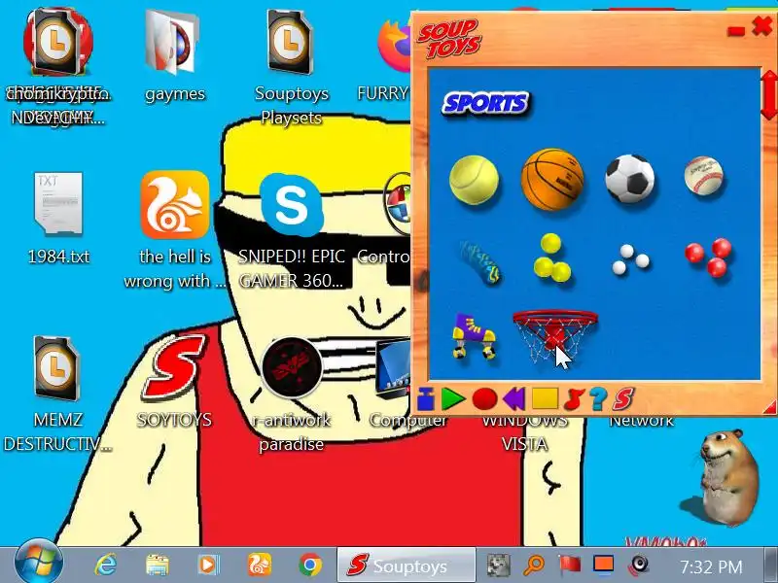Select the three red balls toy
The height and width of the screenshot is (583, 778).
[x=708, y=257]
